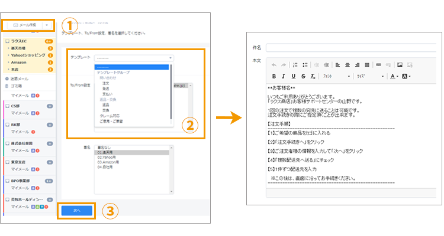Select the CS部 mailbox
Image resolution: width=444 pixels, height=236 pixels.
point(15,106)
